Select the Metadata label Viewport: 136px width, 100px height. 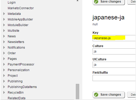pyautogui.click(x=14, y=14)
